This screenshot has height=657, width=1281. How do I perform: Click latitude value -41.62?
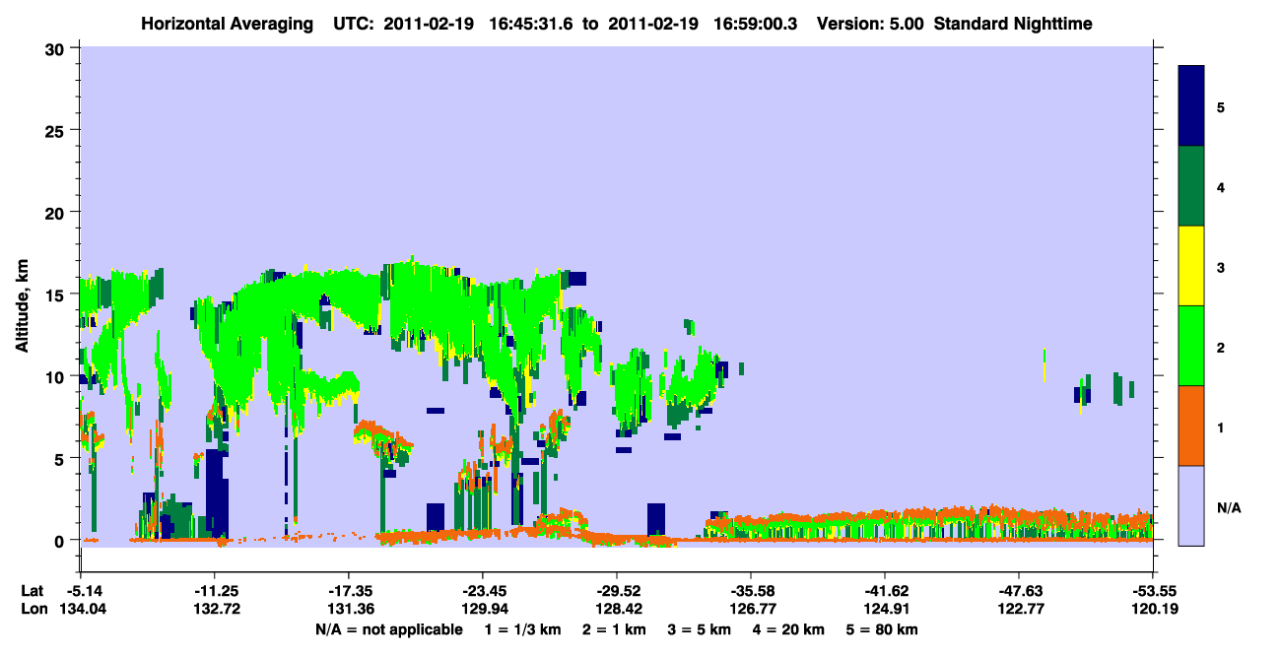(885, 591)
